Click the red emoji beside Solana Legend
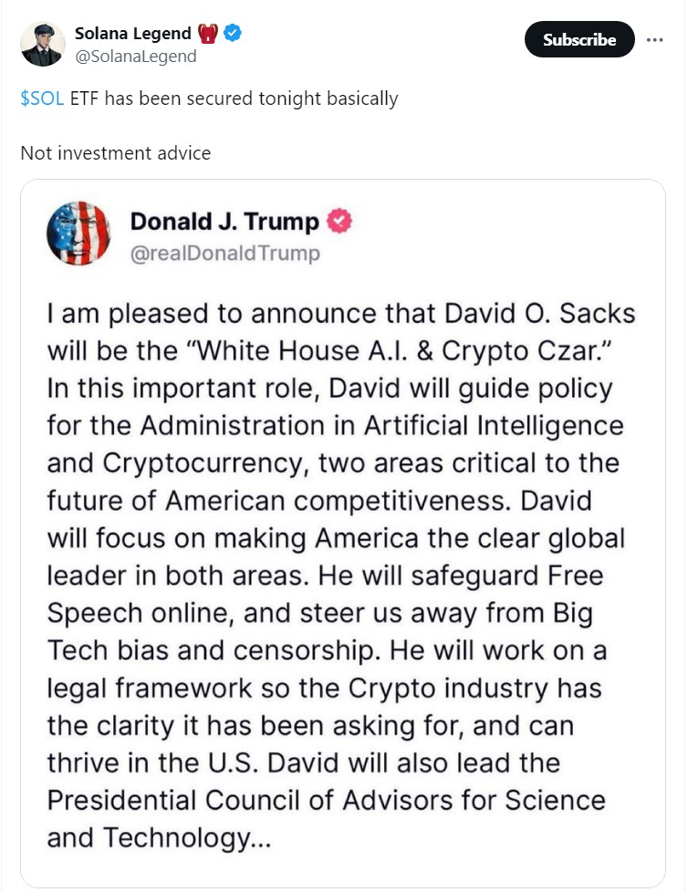688x892 pixels. coord(207,34)
